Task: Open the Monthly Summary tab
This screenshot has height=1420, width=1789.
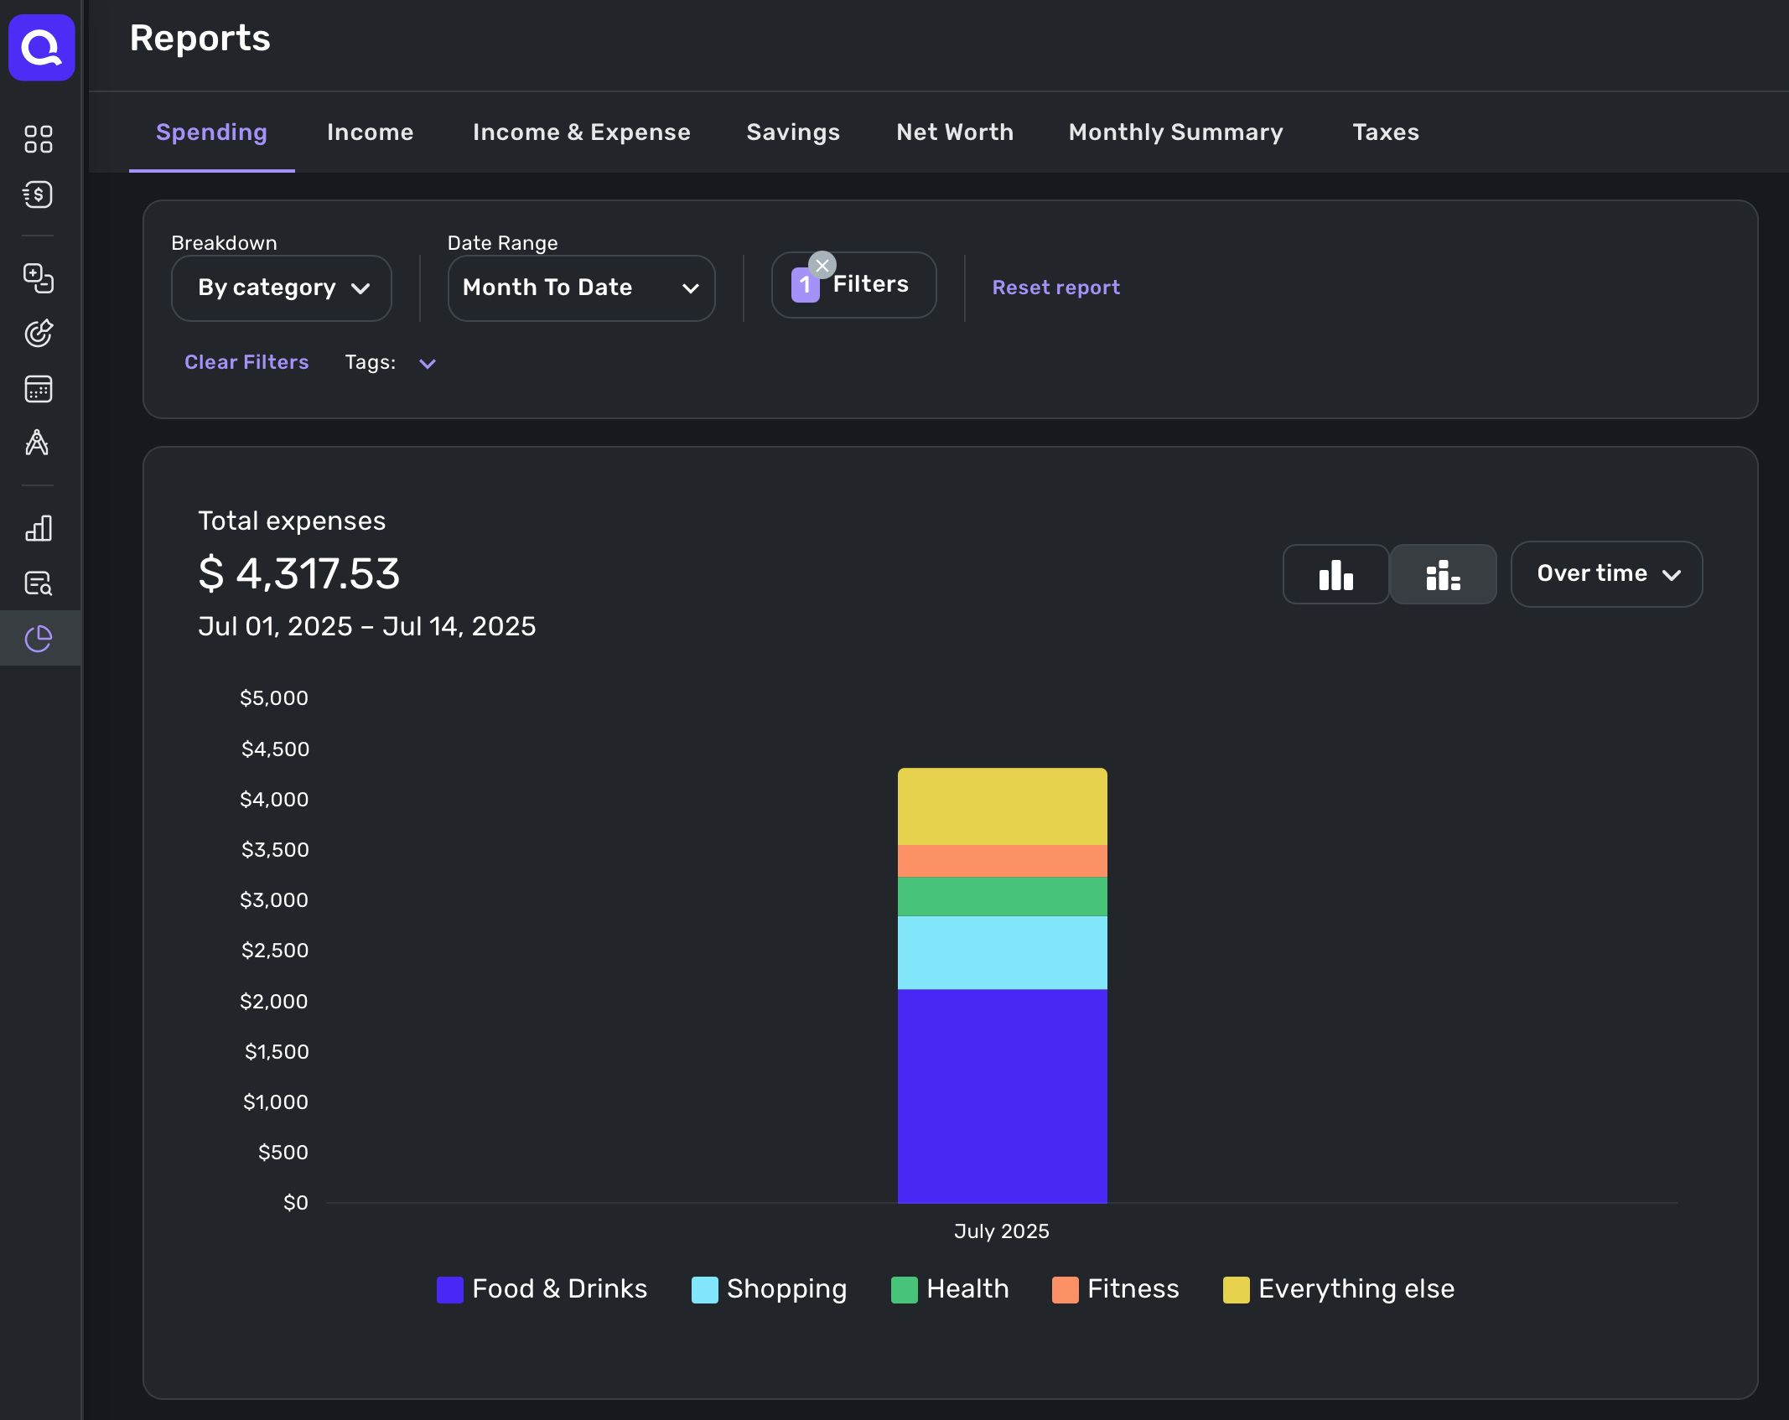Action: pos(1175,132)
